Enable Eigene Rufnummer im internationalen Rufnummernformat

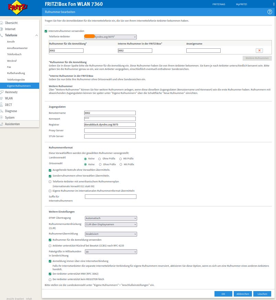(x=50, y=191)
